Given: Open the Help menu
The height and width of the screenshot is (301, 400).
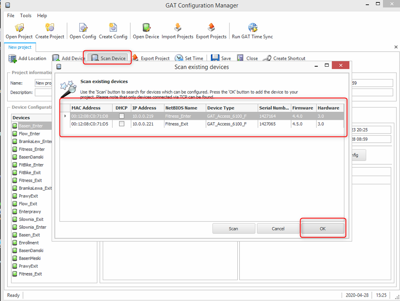Looking at the screenshot, I should pos(42,16).
